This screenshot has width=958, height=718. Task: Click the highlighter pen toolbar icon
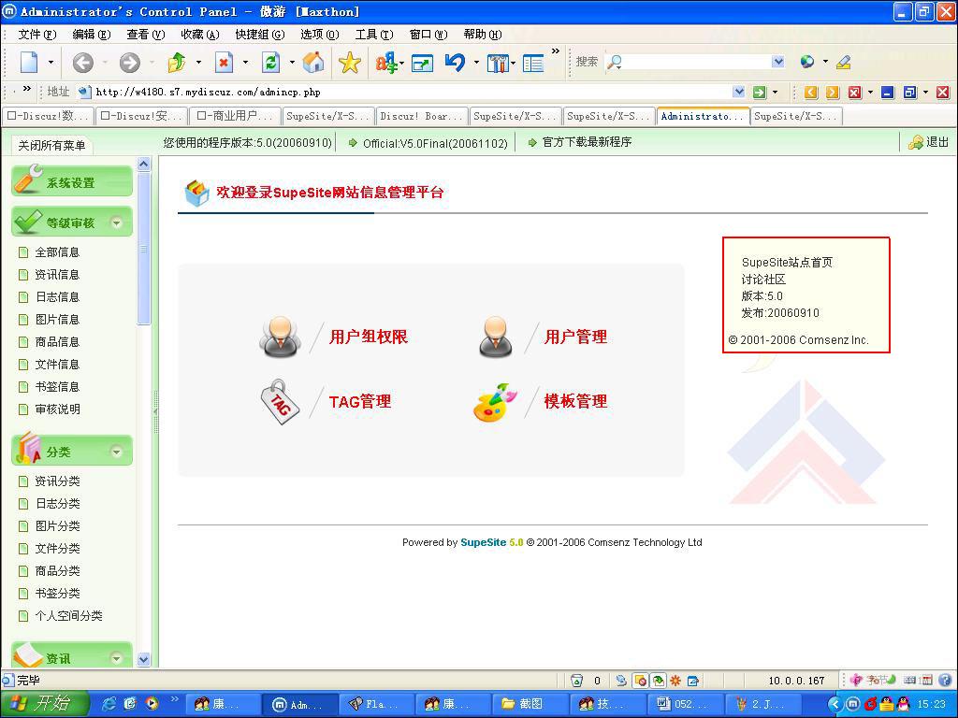[844, 62]
